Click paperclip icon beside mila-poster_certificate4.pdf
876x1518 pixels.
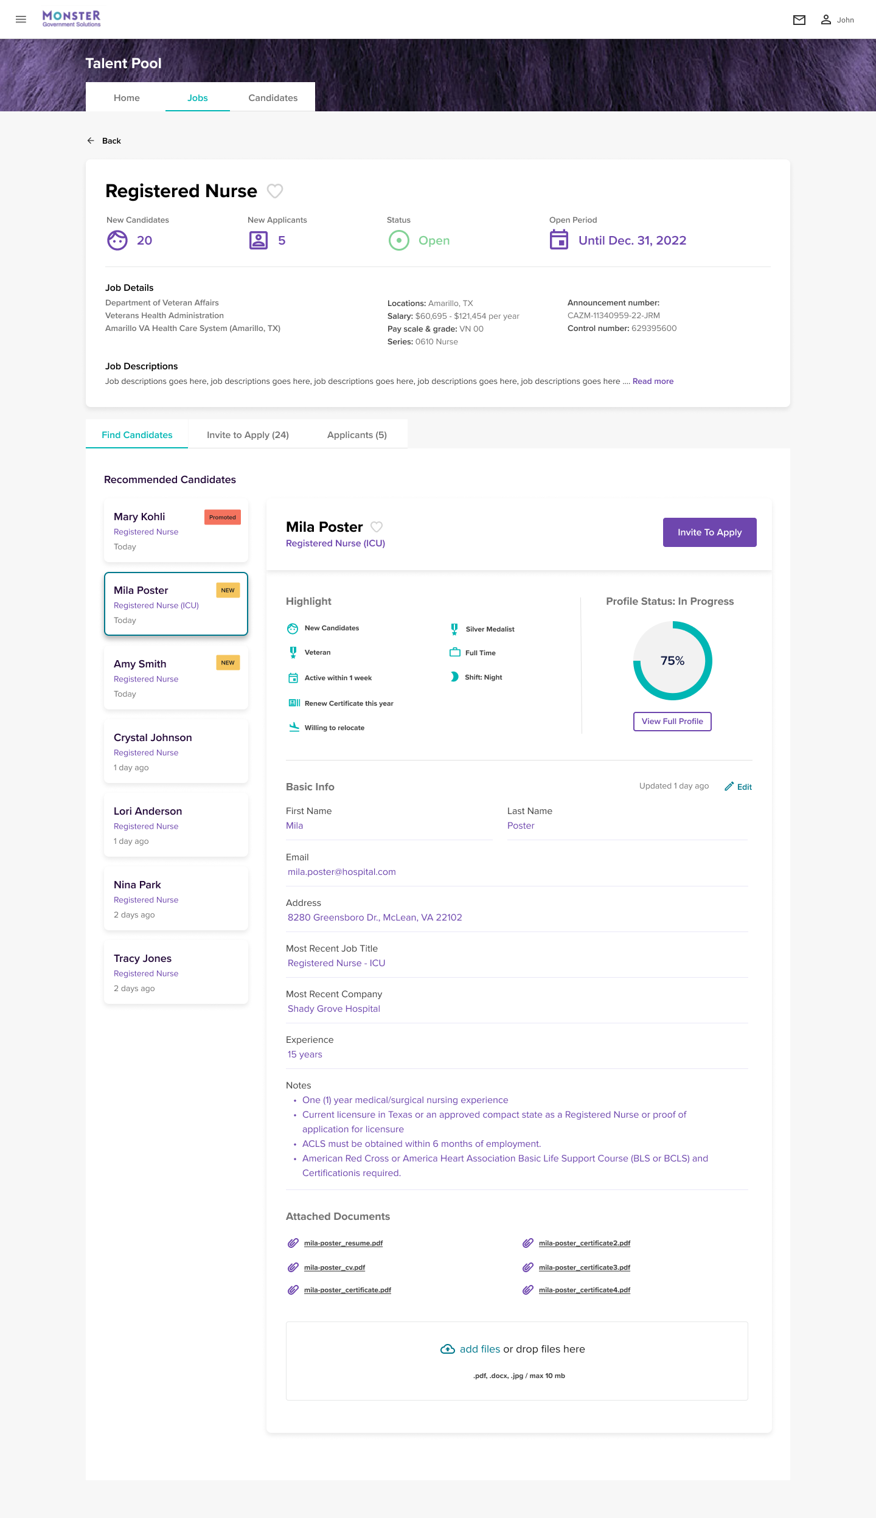point(528,1290)
